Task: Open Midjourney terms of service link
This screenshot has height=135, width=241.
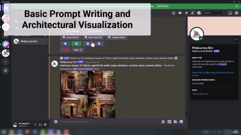Action: (213, 74)
